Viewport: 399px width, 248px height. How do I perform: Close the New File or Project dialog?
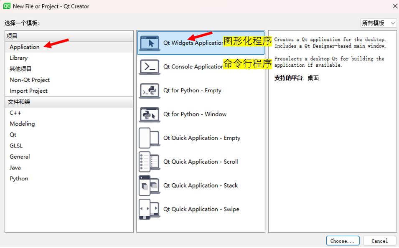pyautogui.click(x=395, y=6)
